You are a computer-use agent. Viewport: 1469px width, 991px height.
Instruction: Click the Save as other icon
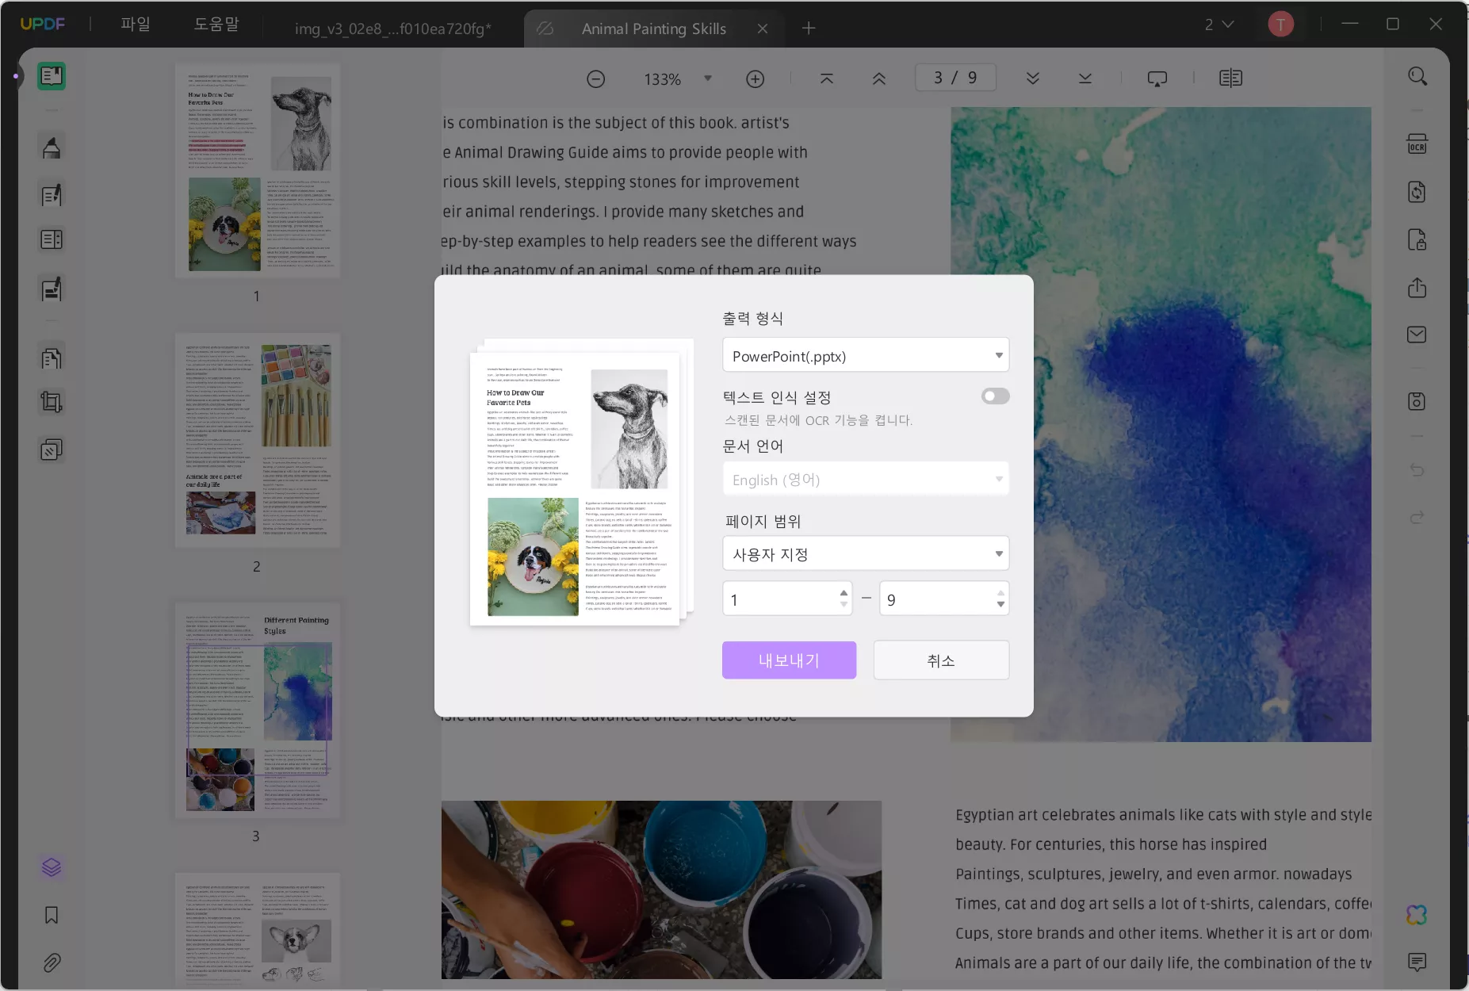click(x=1417, y=401)
